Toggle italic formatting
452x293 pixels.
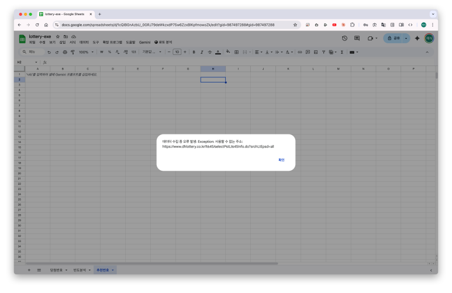click(x=201, y=52)
